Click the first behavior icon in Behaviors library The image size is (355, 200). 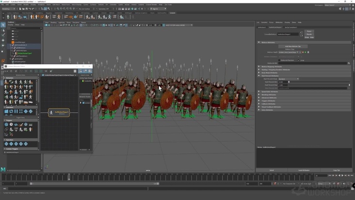pyautogui.click(x=6, y=82)
